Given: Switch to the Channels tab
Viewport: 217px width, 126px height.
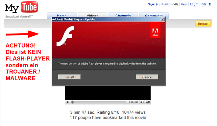Looking at the screenshot, I should pos(123,15).
